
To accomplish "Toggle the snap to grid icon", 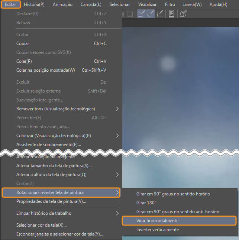I will pyautogui.click(x=160, y=14).
